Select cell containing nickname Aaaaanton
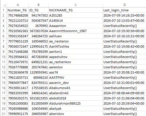This screenshot has width=146, height=116. tap(76, 26)
